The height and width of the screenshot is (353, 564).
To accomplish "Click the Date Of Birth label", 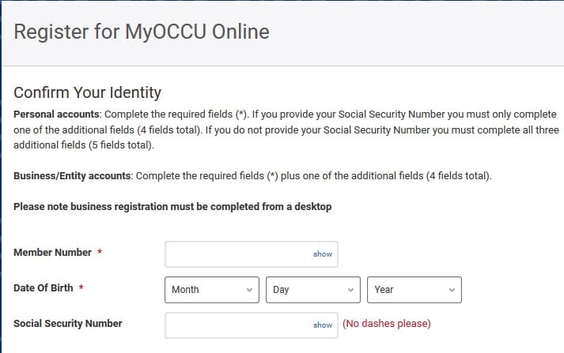I will point(44,288).
